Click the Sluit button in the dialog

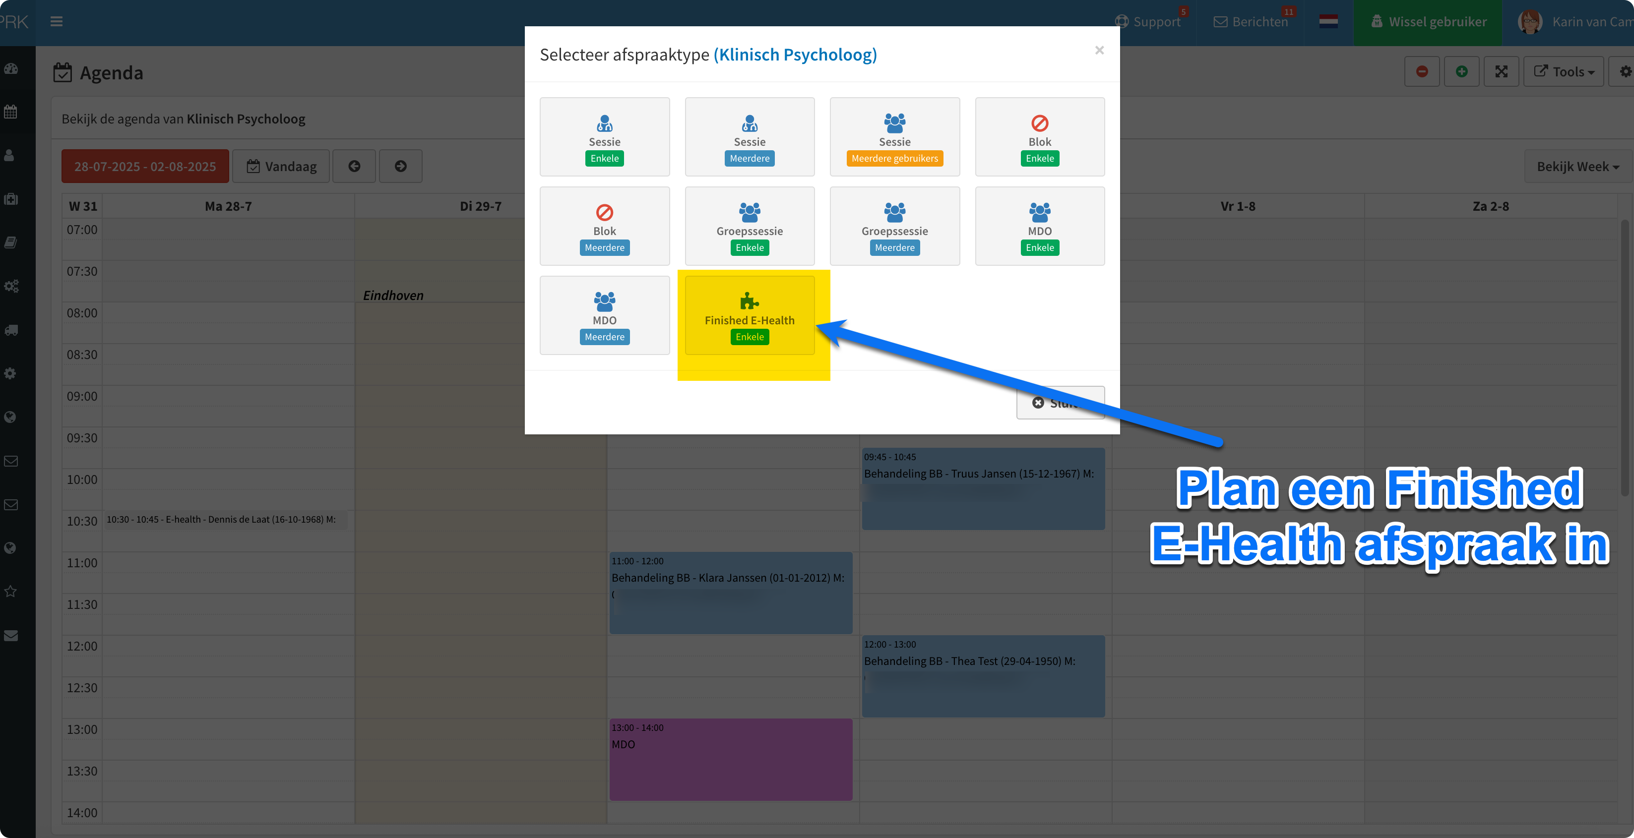1060,403
